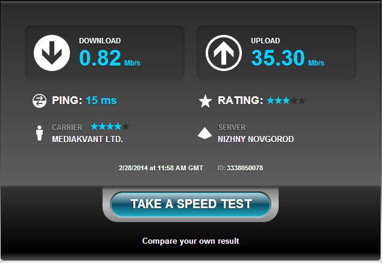Click the Nizhny Novgorod server name
The image size is (383, 263).
(256, 139)
